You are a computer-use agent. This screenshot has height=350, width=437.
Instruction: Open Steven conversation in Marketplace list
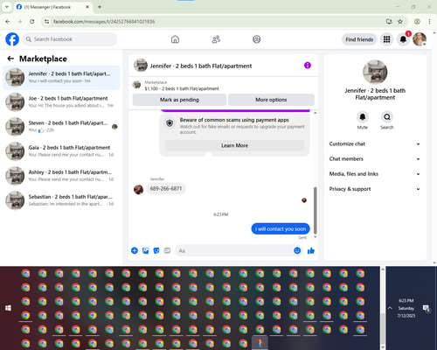[x=61, y=127]
